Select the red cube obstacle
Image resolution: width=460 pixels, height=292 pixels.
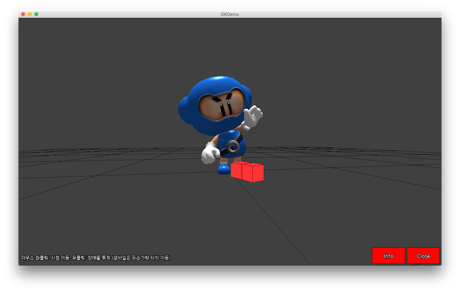[248, 172]
